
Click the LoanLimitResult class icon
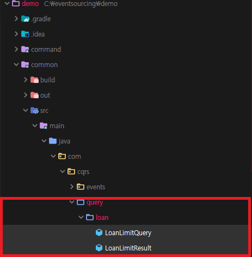(x=99, y=248)
